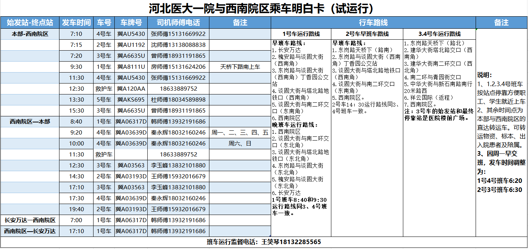The width and height of the screenshot is (529, 249).
Task: Click the 长安万达—西南院区 cell
Action: [30, 220]
